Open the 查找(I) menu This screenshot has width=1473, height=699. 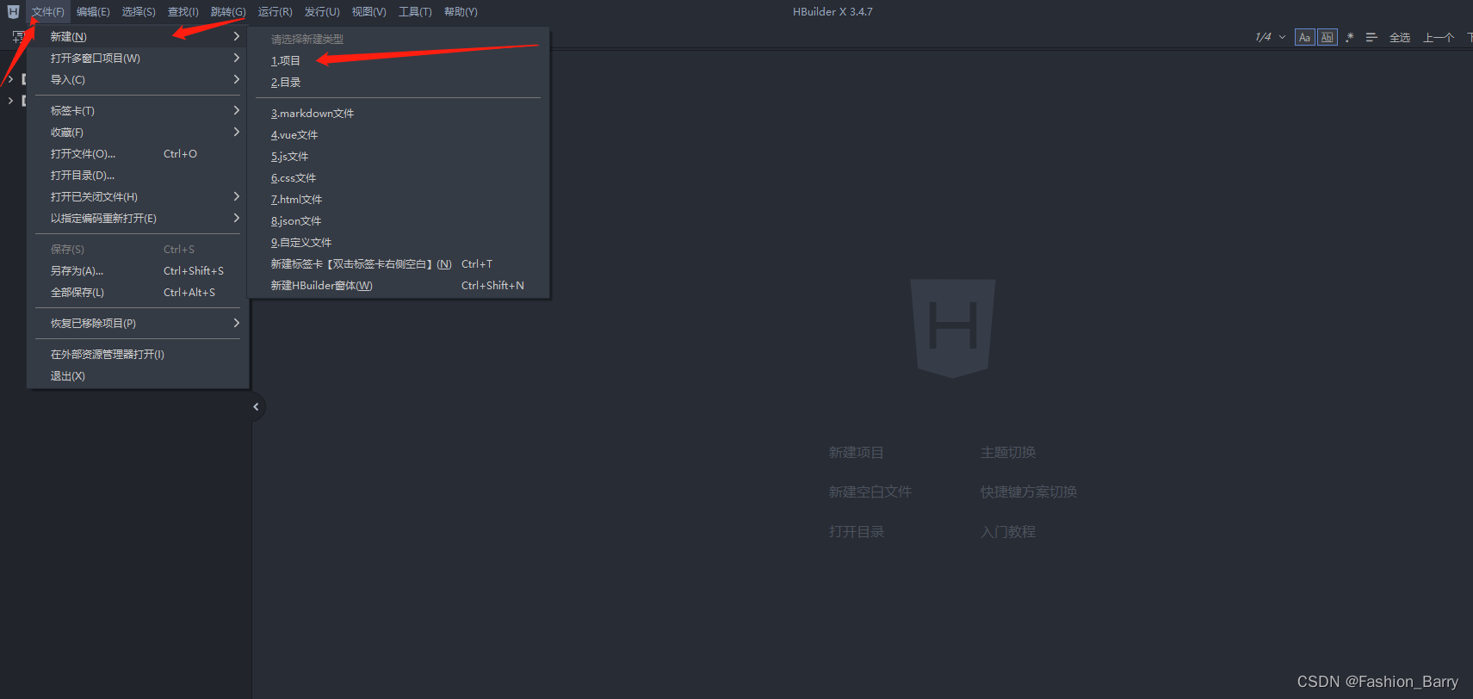click(183, 12)
